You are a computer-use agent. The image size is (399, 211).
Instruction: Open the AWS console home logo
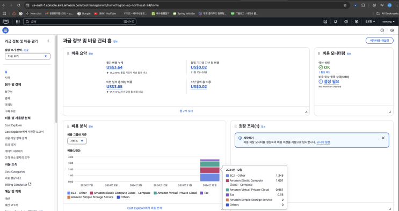click(5, 21)
